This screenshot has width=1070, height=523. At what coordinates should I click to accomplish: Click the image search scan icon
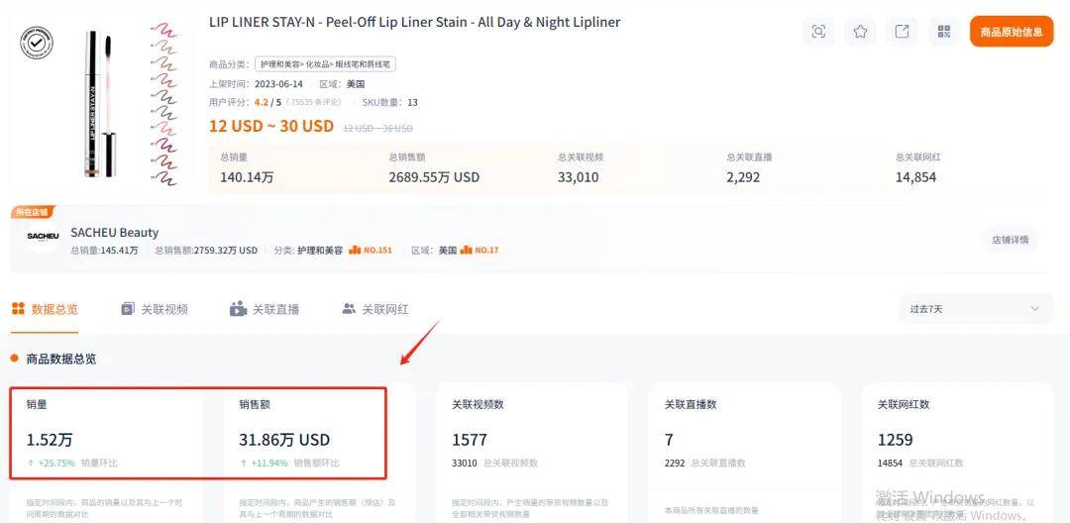click(x=818, y=32)
